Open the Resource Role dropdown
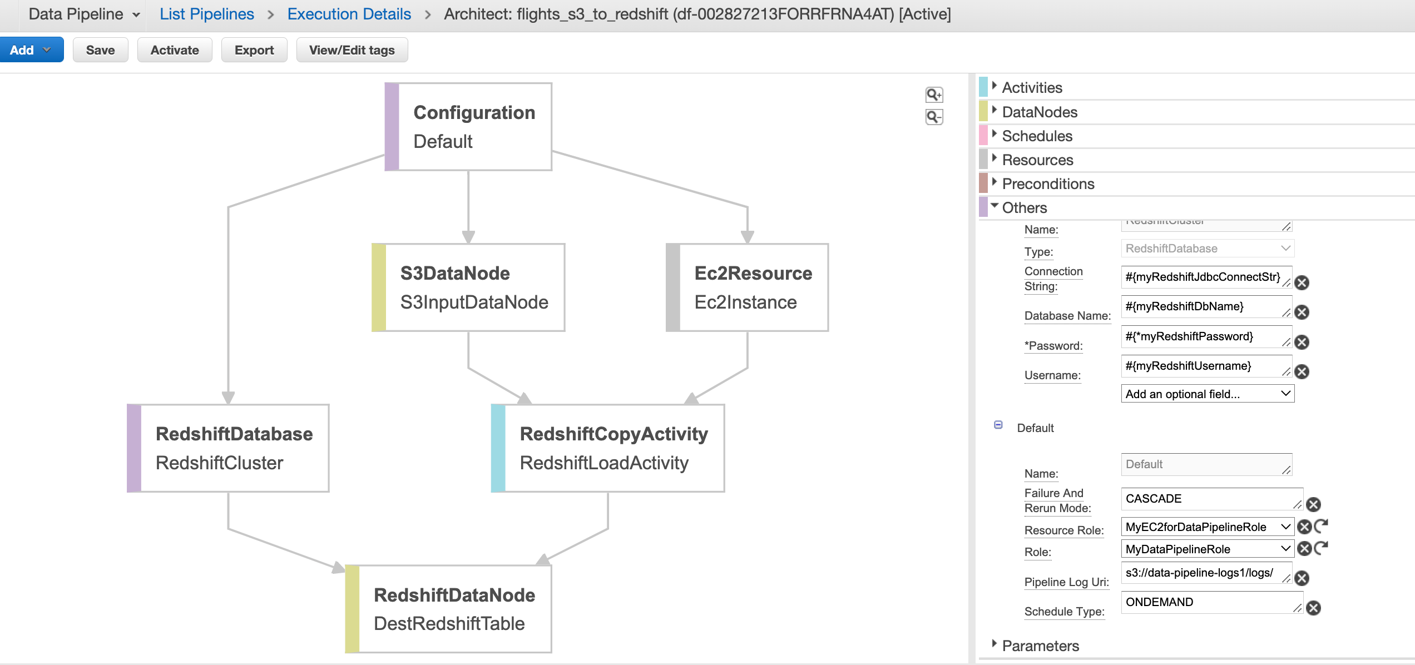 (1207, 527)
